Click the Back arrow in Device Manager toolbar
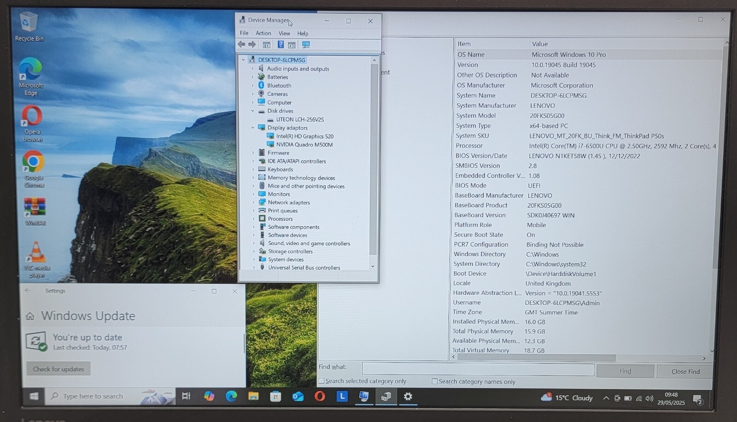This screenshot has width=737, height=422. [241, 45]
